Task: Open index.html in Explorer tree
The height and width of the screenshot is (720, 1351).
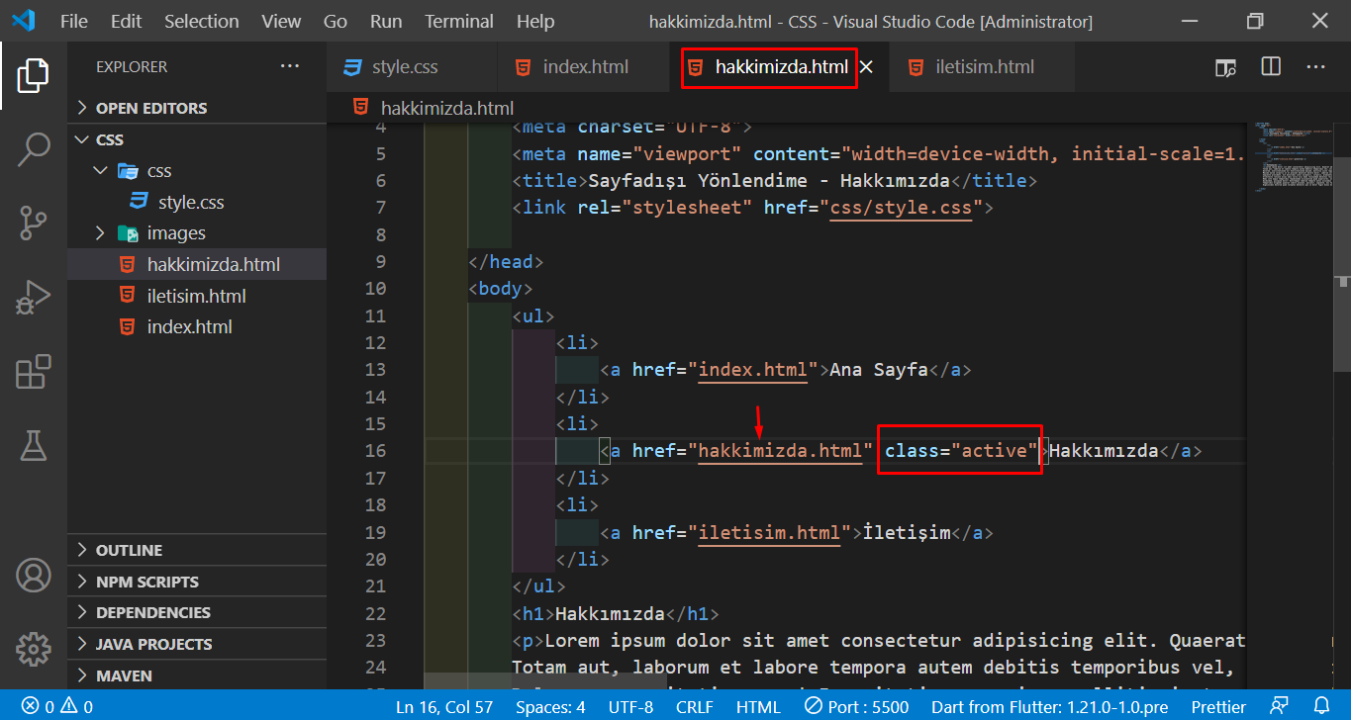Action: pyautogui.click(x=189, y=327)
